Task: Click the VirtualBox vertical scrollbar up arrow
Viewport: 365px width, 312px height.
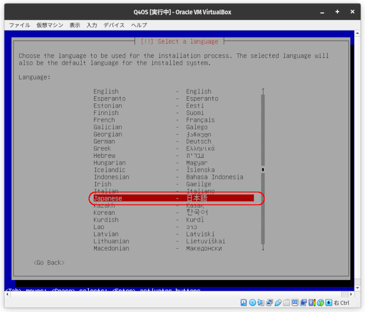Action: (357, 33)
